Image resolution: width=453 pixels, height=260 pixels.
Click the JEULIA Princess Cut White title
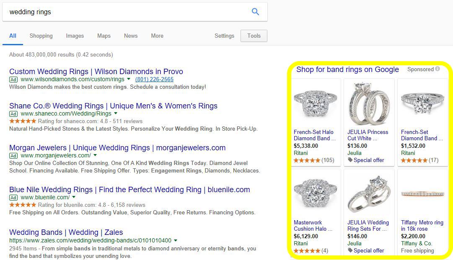368,135
